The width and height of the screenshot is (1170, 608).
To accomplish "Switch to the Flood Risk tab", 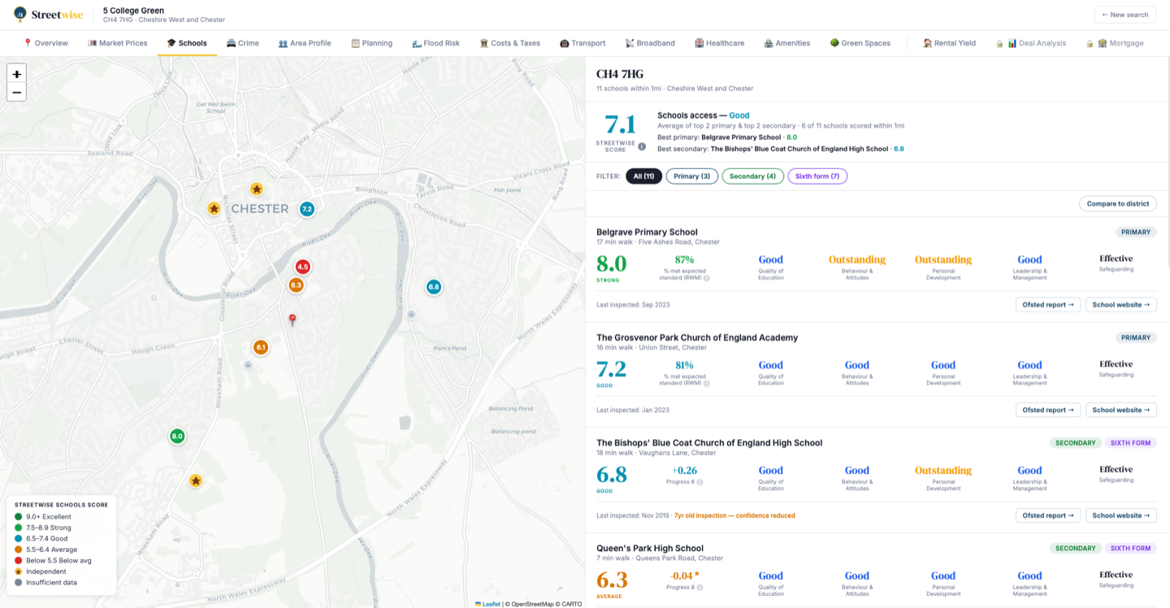I will (435, 43).
